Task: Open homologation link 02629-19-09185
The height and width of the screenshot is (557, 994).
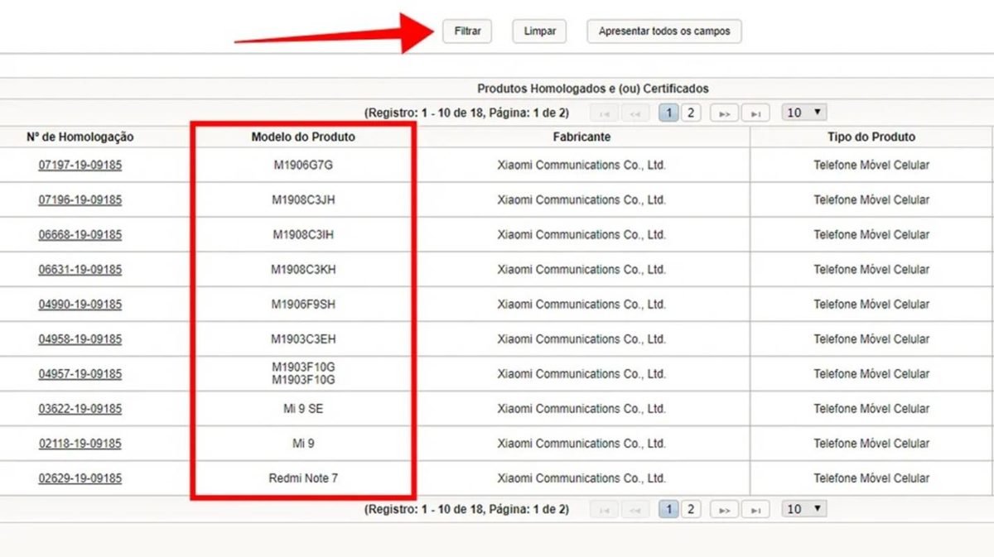Action: click(x=80, y=478)
